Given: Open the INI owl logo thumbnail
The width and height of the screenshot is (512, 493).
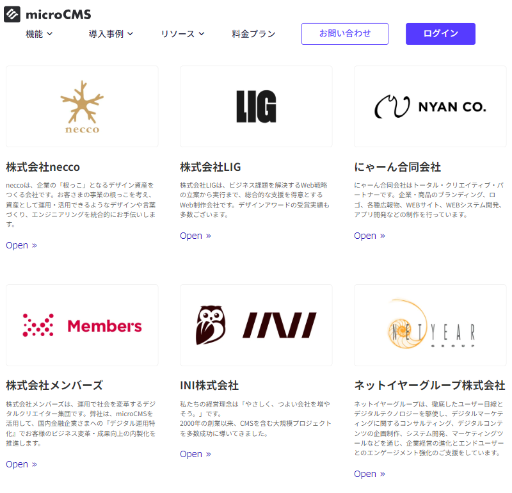Looking at the screenshot, I should [256, 325].
